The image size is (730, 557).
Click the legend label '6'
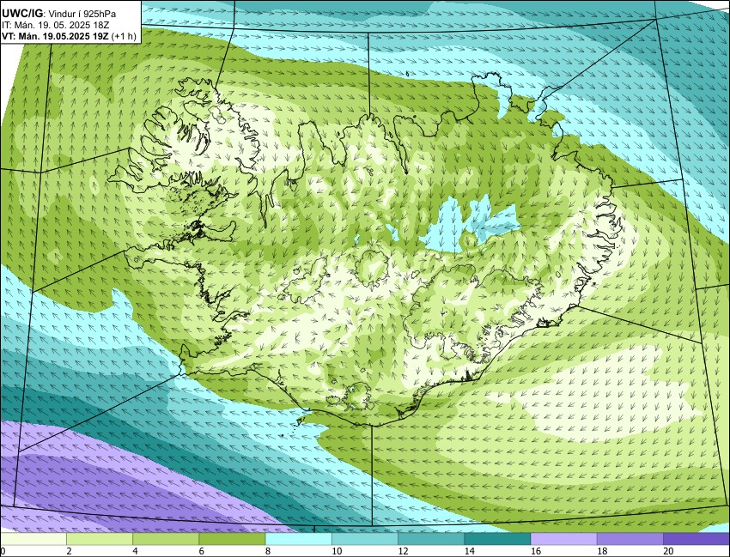click(x=202, y=551)
